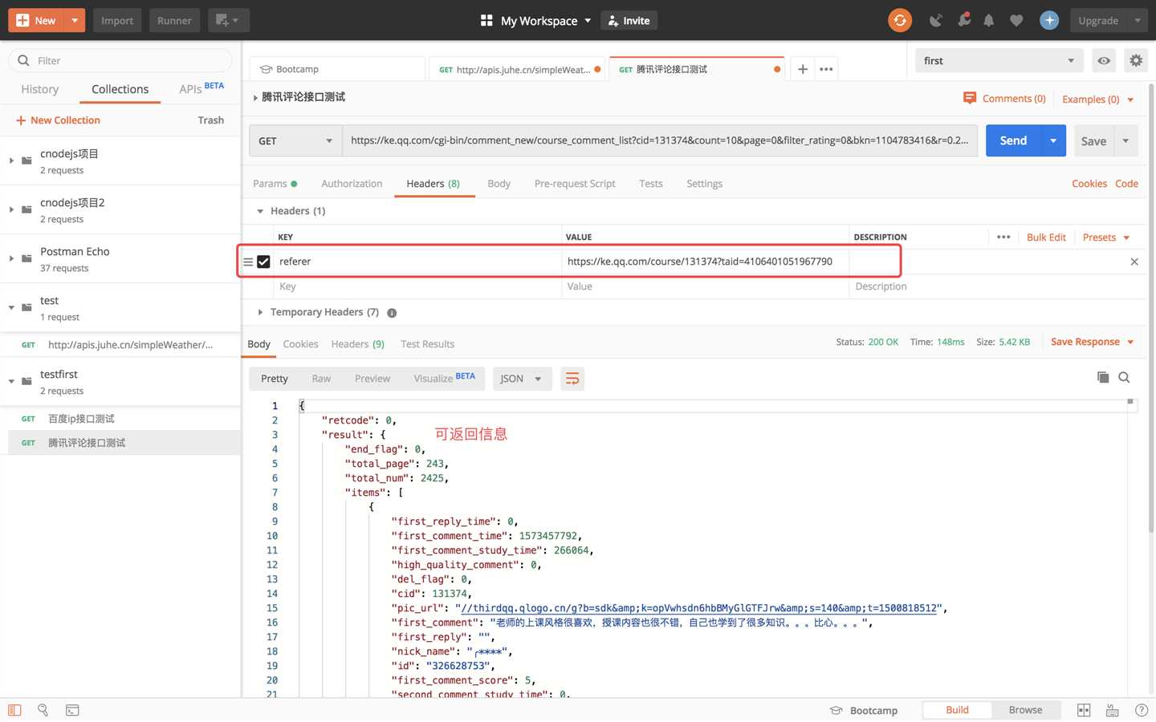
Task: Switch to Build mode toggle
Action: coord(957,710)
